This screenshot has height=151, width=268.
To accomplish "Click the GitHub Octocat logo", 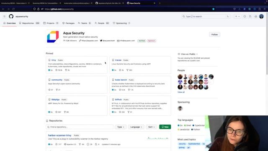I will click(11, 16).
